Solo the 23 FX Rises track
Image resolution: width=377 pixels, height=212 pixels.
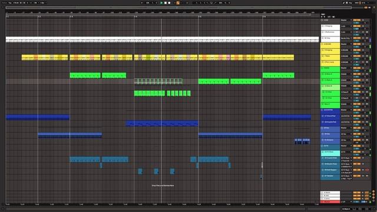(363, 152)
